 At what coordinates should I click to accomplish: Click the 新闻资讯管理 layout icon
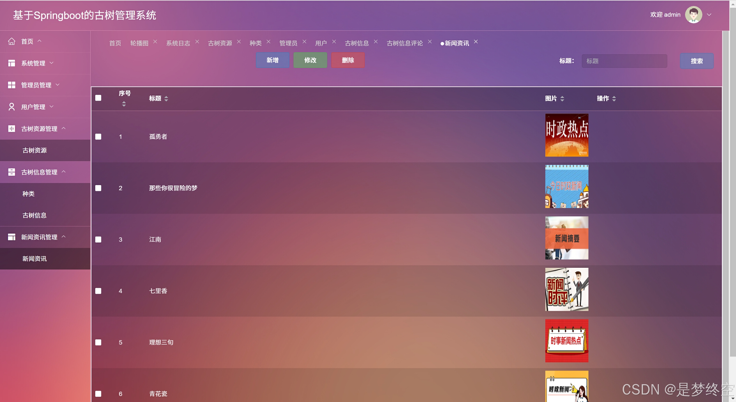pos(12,237)
